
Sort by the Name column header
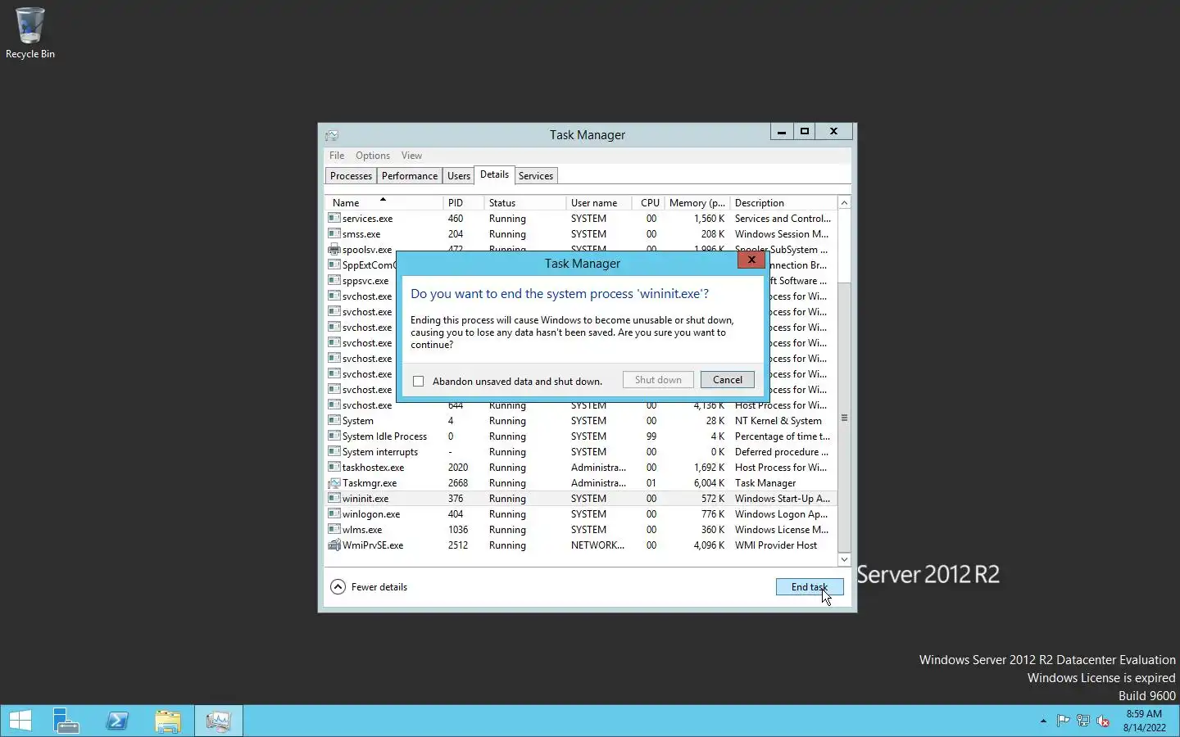383,203
